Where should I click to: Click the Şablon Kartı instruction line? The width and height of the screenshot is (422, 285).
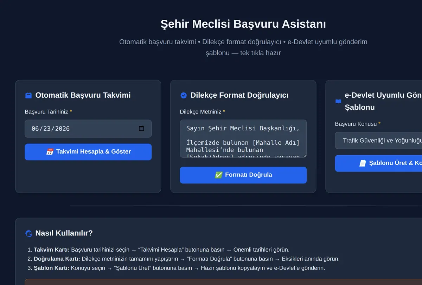click(x=179, y=268)
